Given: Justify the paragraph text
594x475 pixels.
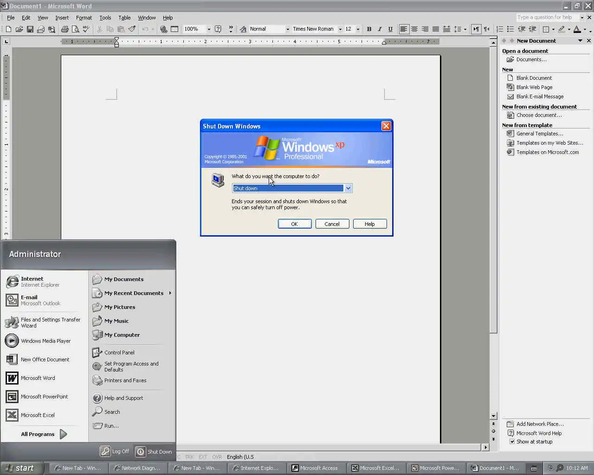Looking at the screenshot, I should pos(436,29).
